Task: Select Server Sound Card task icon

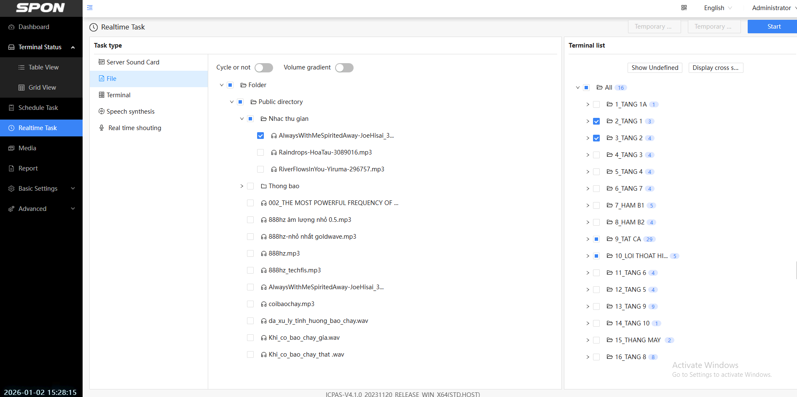Action: point(102,62)
